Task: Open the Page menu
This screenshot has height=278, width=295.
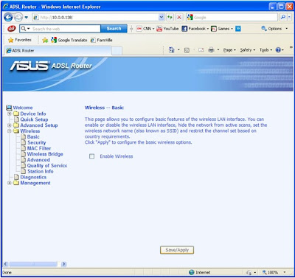Action: click(x=229, y=50)
